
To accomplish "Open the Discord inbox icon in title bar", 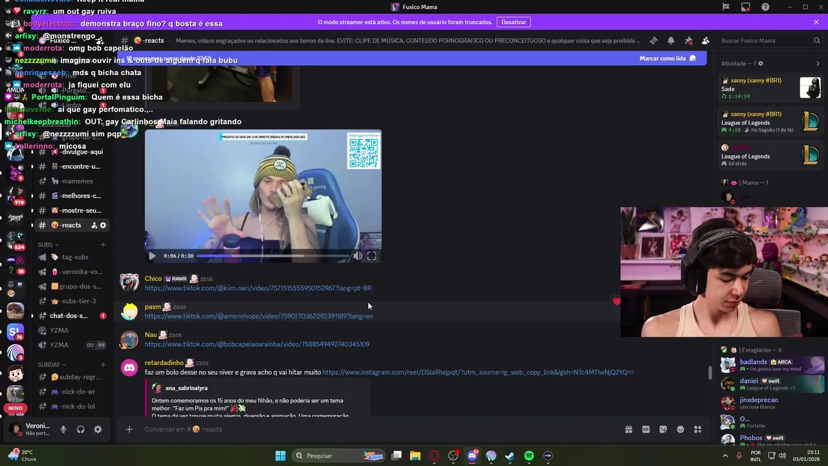I will point(745,7).
